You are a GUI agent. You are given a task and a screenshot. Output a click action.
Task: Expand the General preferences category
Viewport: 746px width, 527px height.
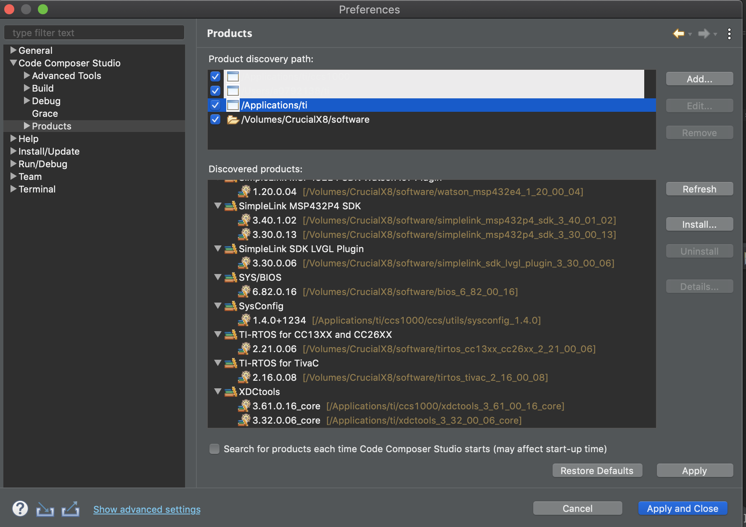13,50
